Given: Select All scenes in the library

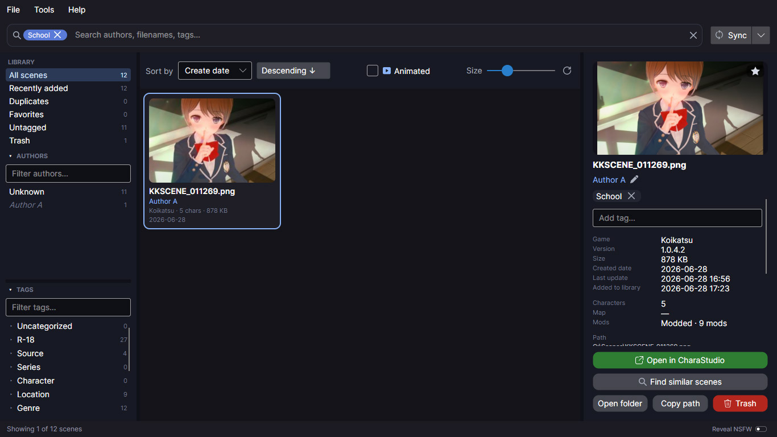Looking at the screenshot, I should (68, 75).
